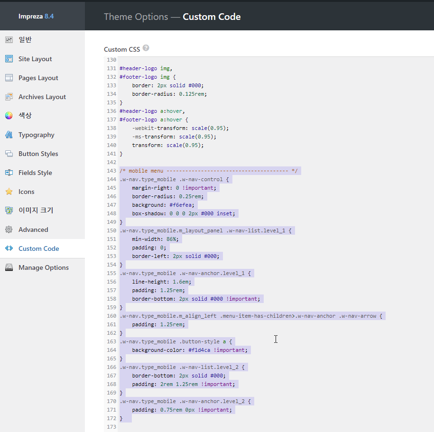The height and width of the screenshot is (432, 434).
Task: Switch to Typography options
Action: click(x=42, y=135)
